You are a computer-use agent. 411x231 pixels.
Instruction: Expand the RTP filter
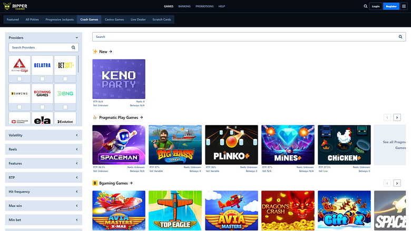click(44, 178)
